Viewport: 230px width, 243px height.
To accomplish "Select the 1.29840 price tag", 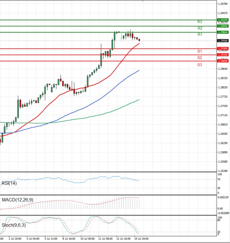I will point(223,32).
